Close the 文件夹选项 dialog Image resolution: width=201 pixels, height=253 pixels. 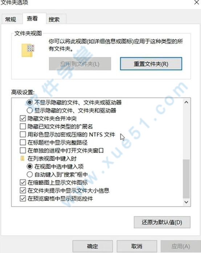[197, 3]
